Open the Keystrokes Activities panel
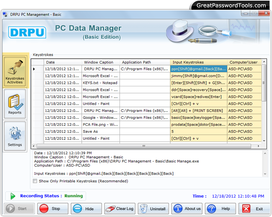The image size is (272, 217). (x=15, y=71)
